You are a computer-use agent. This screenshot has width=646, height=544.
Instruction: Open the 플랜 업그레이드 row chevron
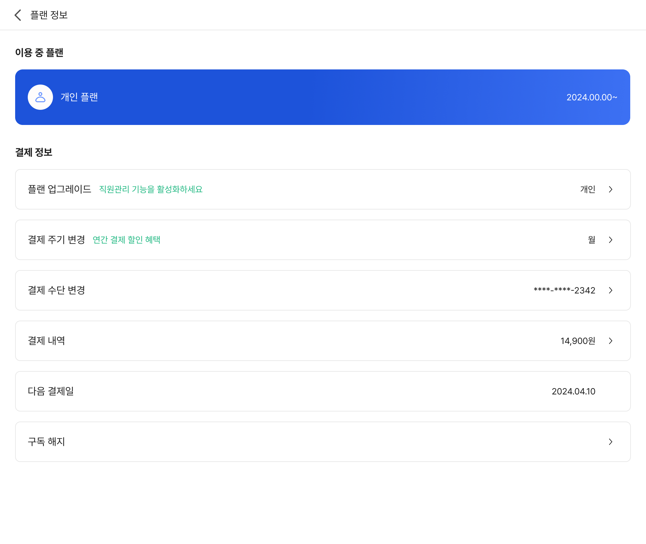point(611,189)
